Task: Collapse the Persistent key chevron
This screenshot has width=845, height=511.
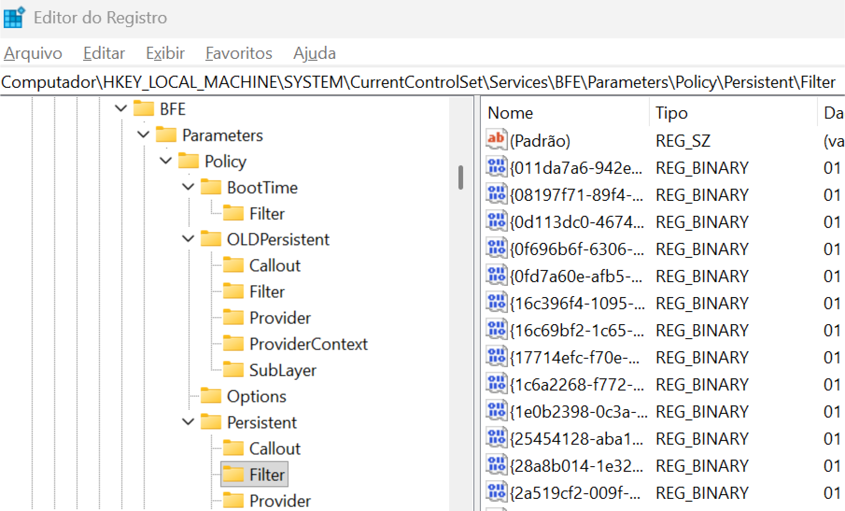Action: 188,422
